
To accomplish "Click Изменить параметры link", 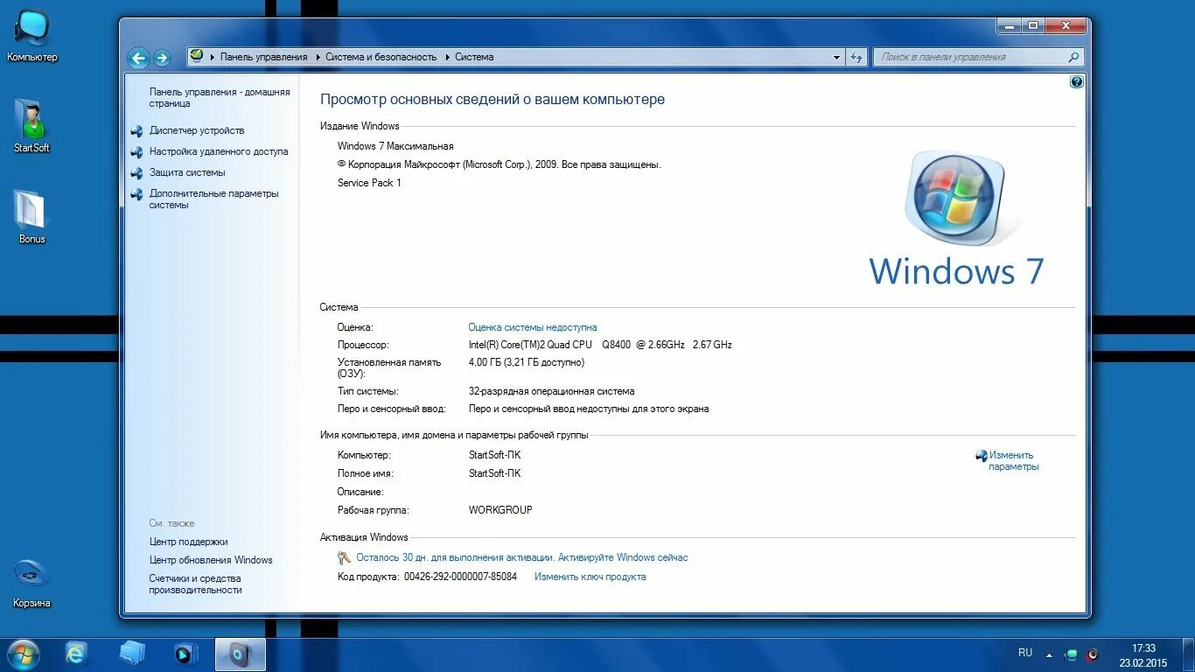I will click(x=1014, y=461).
